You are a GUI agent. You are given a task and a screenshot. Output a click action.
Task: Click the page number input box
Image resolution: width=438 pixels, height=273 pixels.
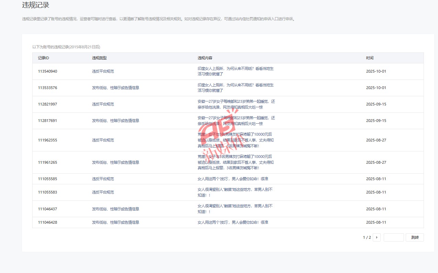(x=393, y=237)
